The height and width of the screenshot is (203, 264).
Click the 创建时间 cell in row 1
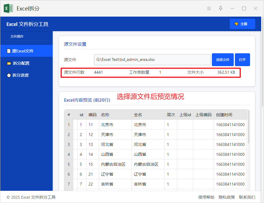pyautogui.click(x=230, y=125)
